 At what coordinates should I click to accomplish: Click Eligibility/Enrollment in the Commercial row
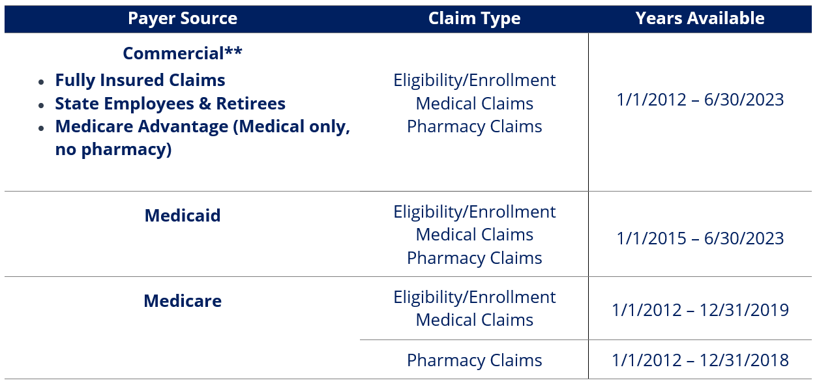(x=474, y=80)
